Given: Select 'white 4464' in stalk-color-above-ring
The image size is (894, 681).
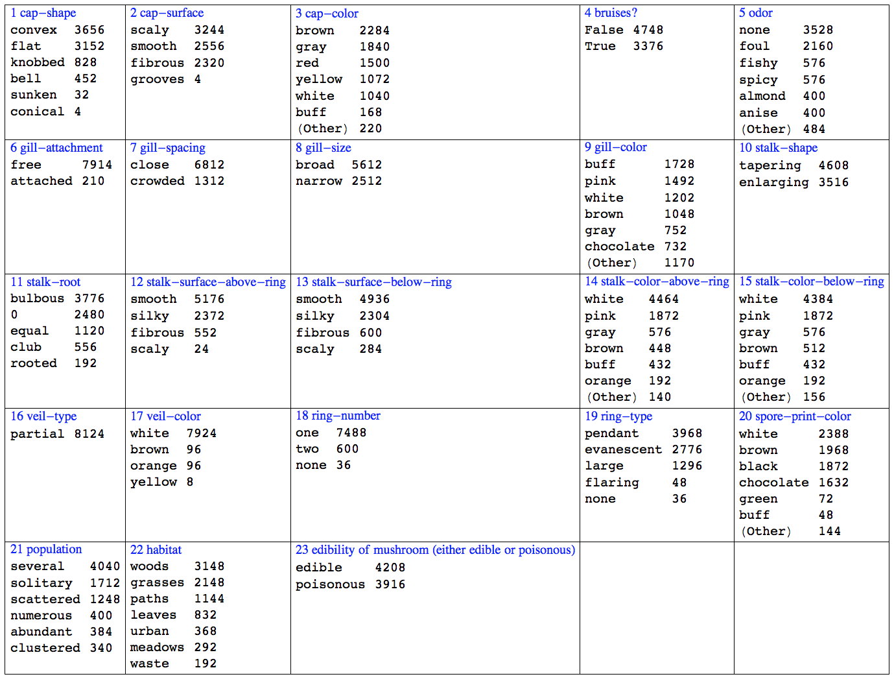Looking at the screenshot, I should pos(631,299).
